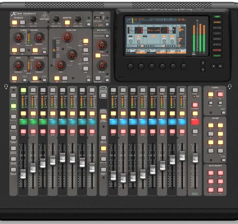Click the left arrow page key
The image size is (238, 224).
(x=213, y=66)
